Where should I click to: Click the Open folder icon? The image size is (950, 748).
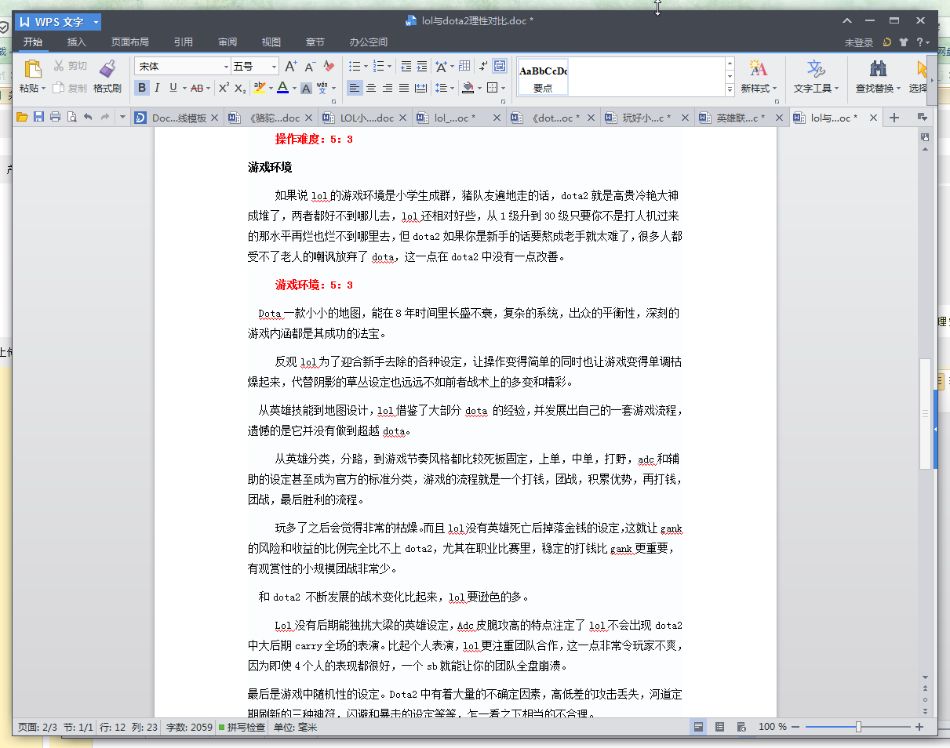click(22, 118)
